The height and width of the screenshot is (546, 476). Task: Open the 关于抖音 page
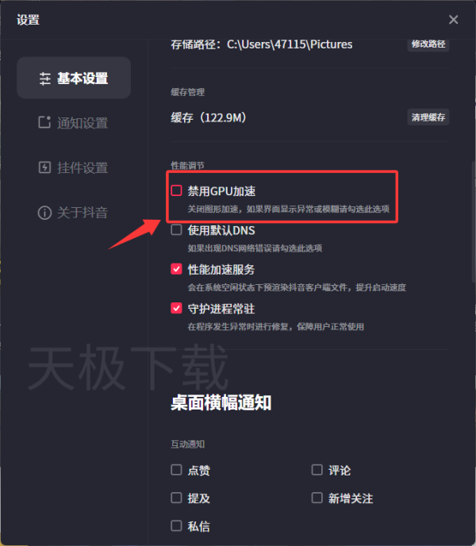point(74,213)
